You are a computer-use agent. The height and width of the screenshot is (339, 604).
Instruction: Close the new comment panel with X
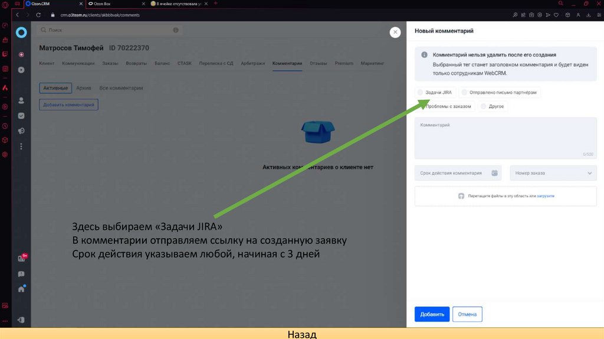coord(395,32)
